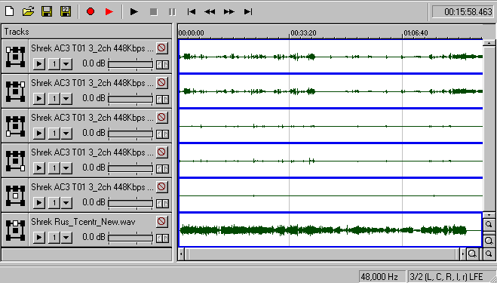Open channel dropdown on right-front track
The image size is (497, 283).
[x=66, y=99]
